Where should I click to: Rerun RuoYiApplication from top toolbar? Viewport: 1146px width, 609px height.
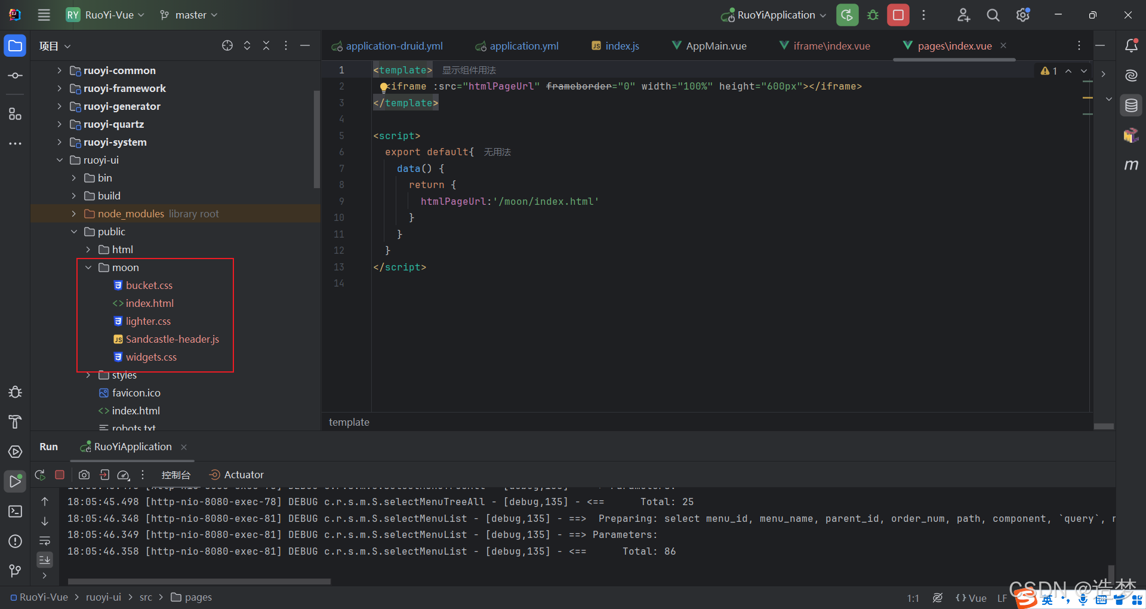pyautogui.click(x=848, y=15)
